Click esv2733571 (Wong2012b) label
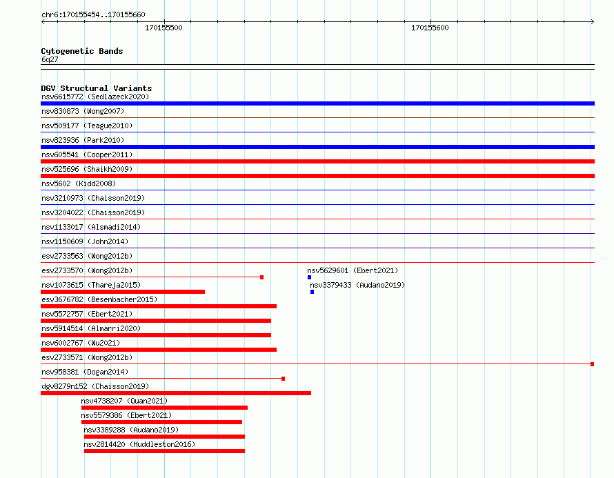This screenshot has width=614, height=478. coord(87,357)
